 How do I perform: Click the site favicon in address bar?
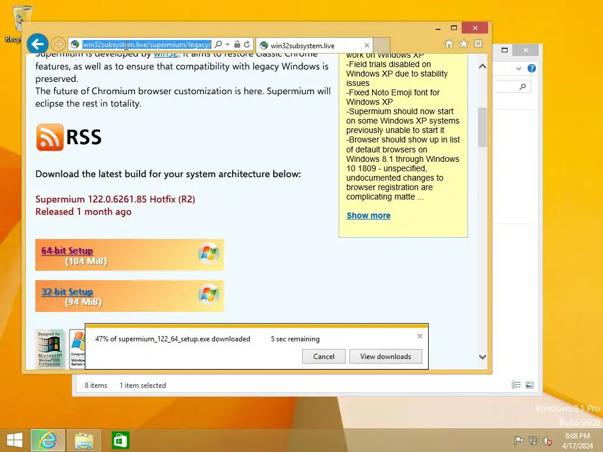point(75,45)
